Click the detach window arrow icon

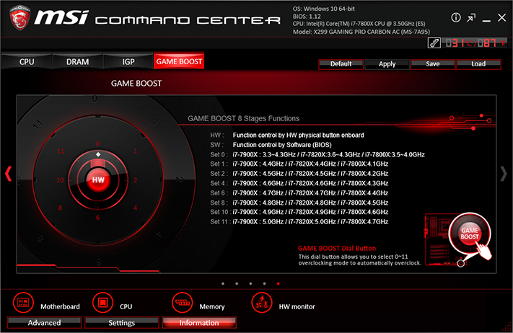click(471, 18)
